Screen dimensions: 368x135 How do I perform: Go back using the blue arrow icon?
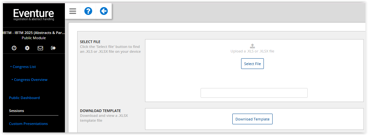(x=104, y=11)
